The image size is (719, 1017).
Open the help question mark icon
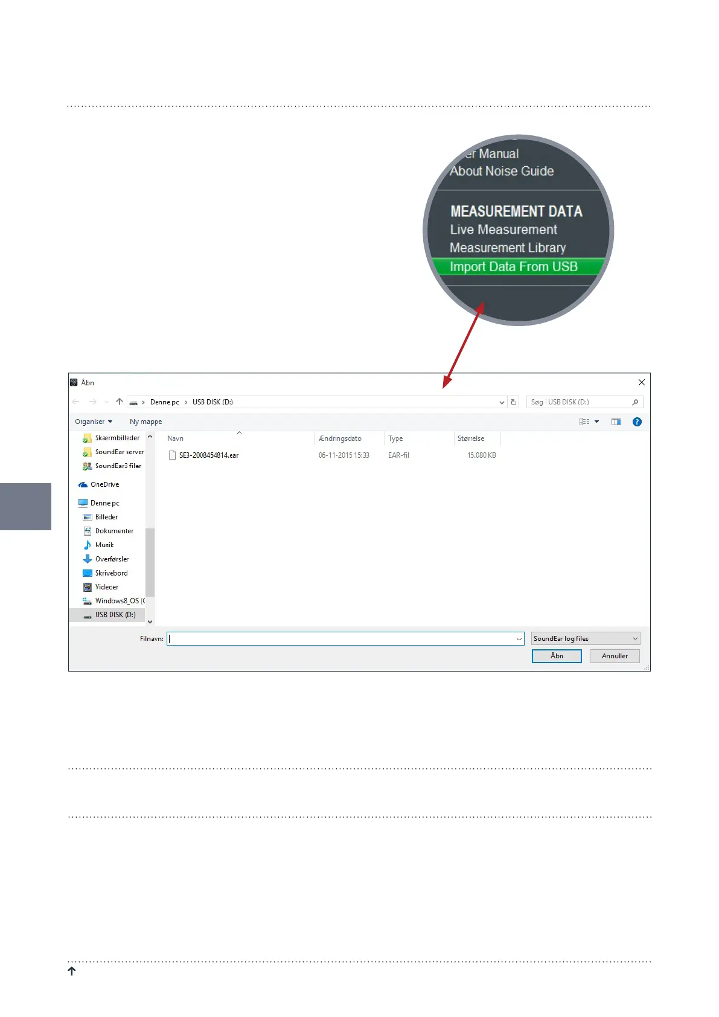(x=637, y=422)
